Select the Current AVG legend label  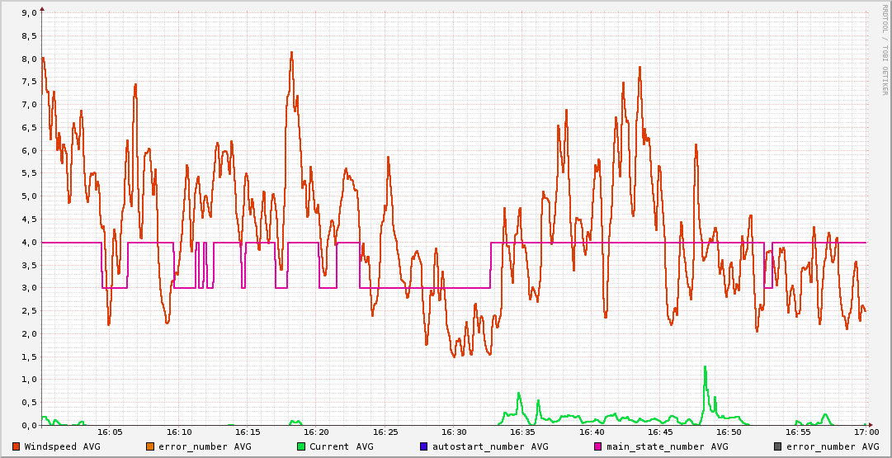point(341,446)
